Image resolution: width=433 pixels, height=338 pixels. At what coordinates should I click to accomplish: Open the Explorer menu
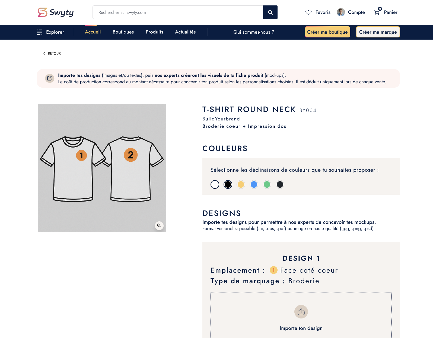click(52, 32)
